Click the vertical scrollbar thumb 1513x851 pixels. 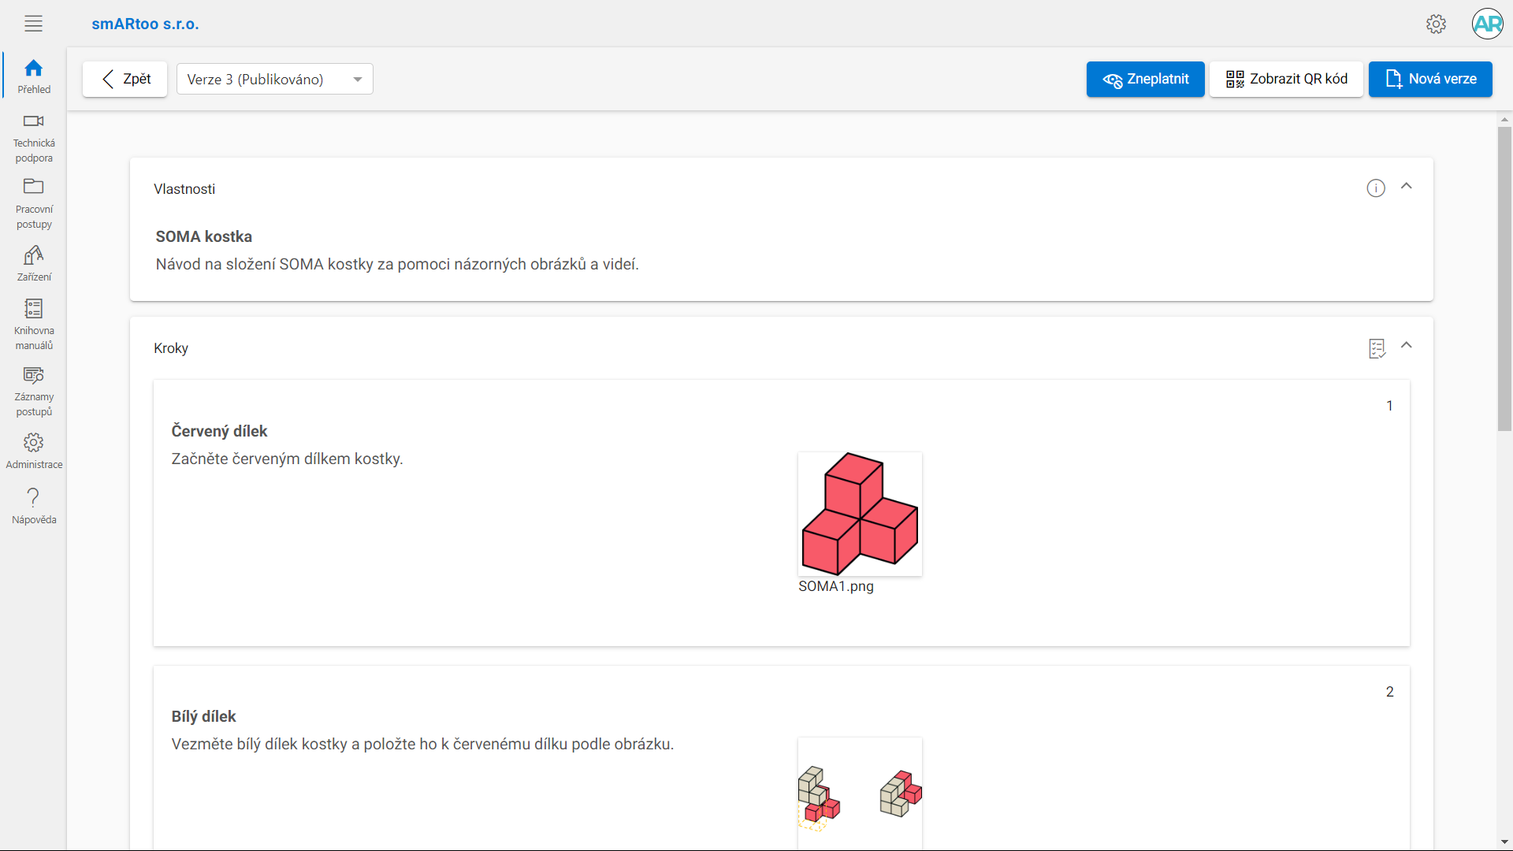1504,279
